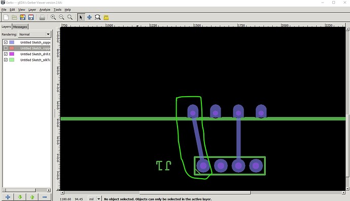Click the Print toolbar icon
The height and width of the screenshot is (201, 350).
click(42, 17)
